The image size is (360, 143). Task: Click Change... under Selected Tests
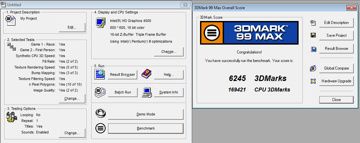coord(72,99)
